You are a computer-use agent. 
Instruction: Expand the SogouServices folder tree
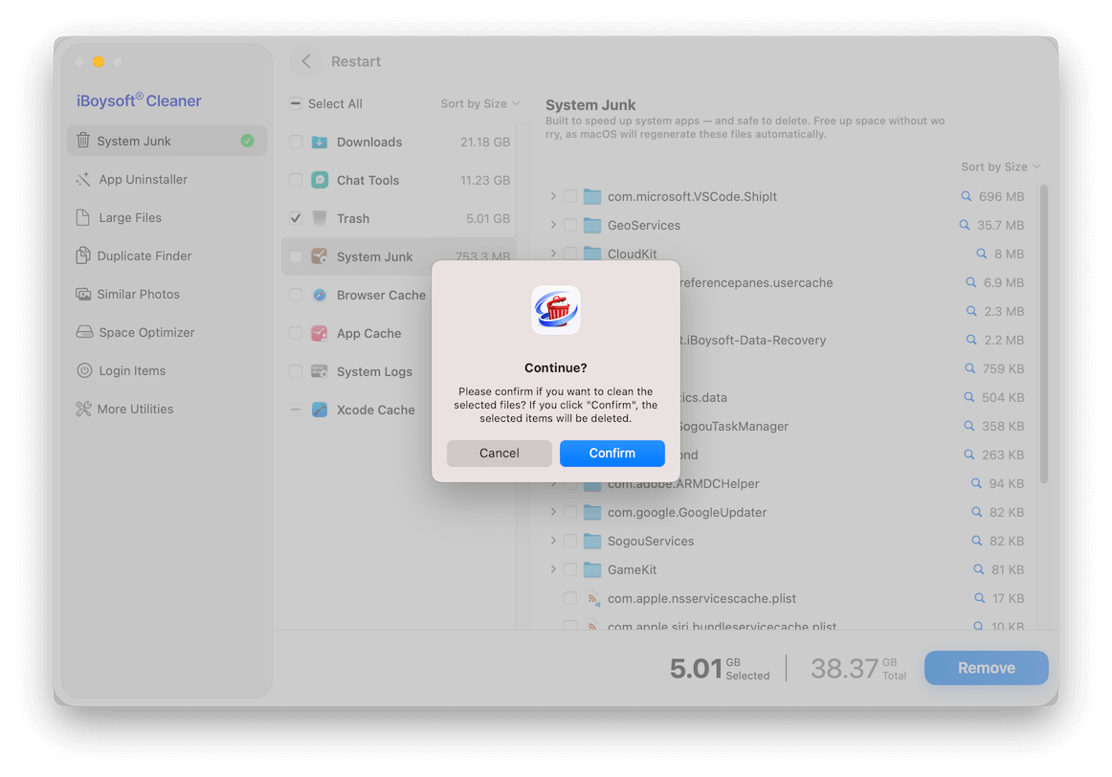point(553,541)
